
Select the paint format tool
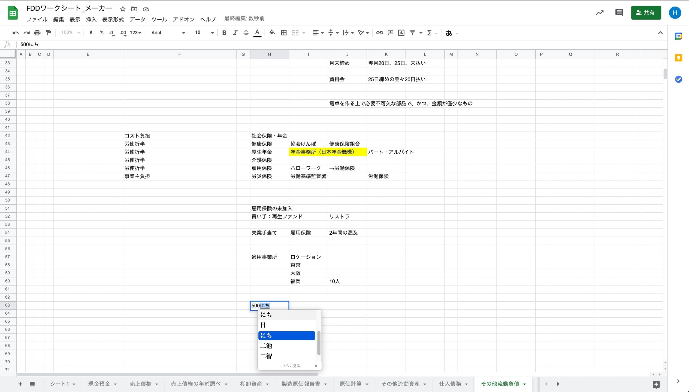[x=48, y=32]
